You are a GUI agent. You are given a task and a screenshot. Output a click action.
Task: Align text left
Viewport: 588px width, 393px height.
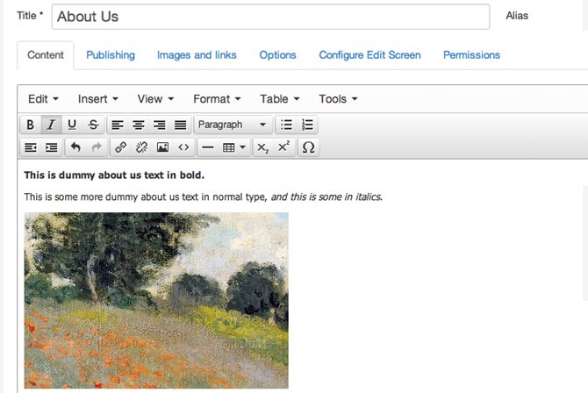pos(118,125)
